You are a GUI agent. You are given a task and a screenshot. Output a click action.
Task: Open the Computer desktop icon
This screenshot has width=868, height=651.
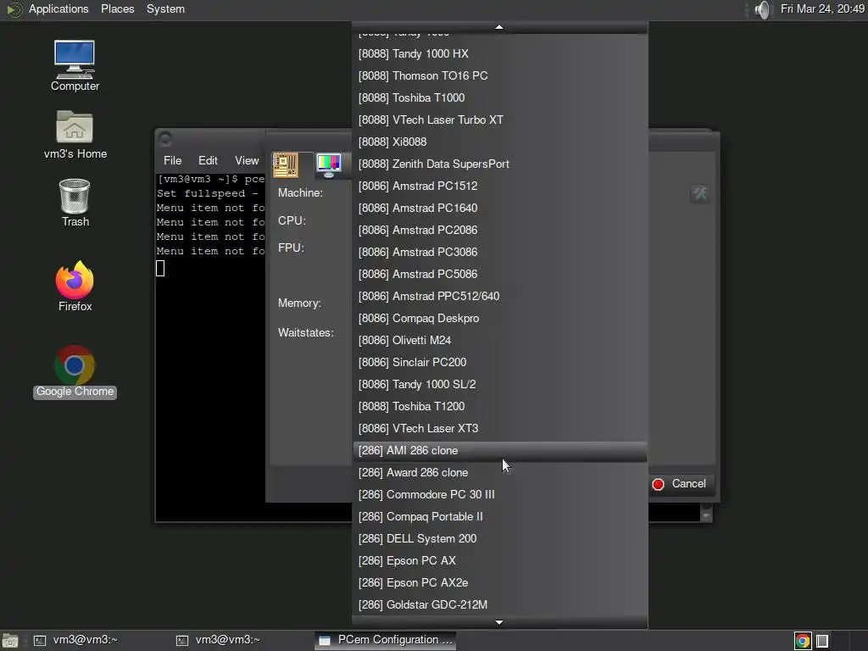pos(75,65)
